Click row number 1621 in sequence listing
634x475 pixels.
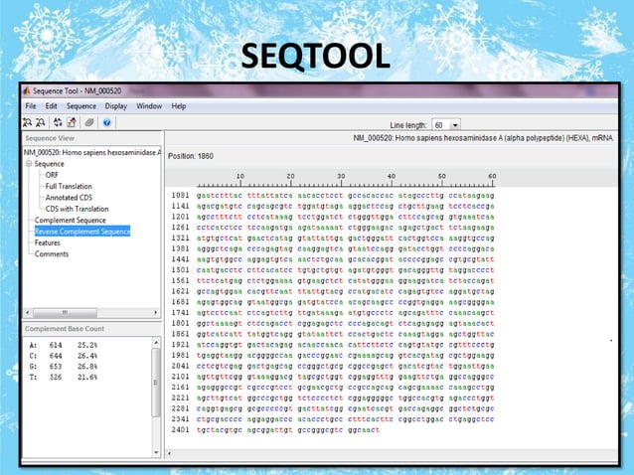point(180,291)
